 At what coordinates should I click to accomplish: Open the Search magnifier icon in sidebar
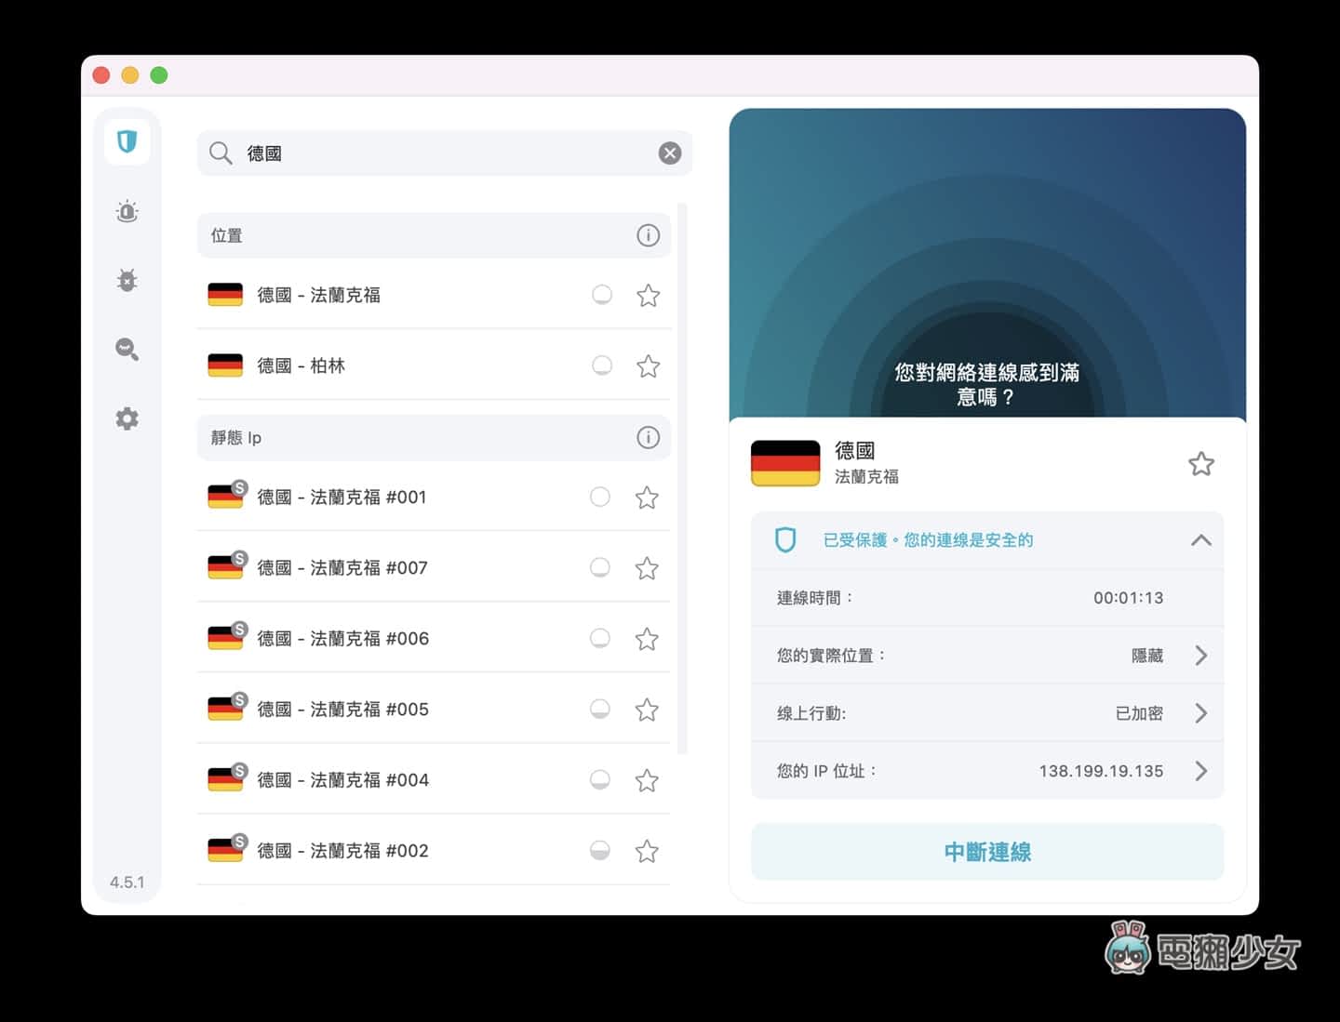coord(127,350)
